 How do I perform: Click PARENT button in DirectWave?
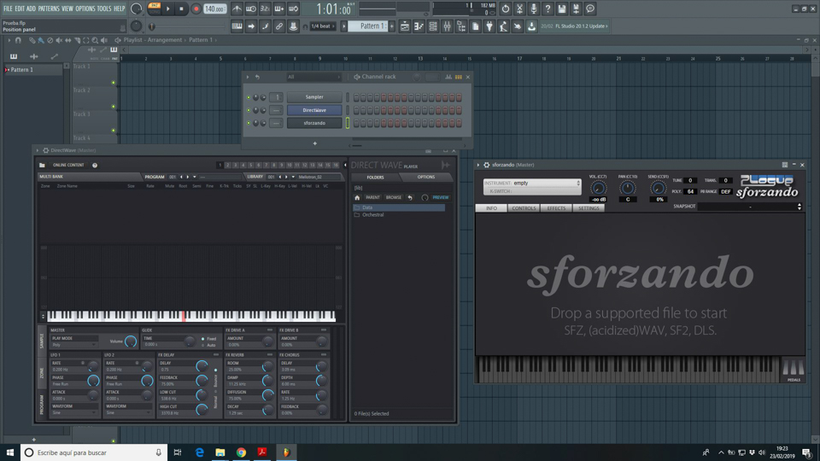point(373,197)
